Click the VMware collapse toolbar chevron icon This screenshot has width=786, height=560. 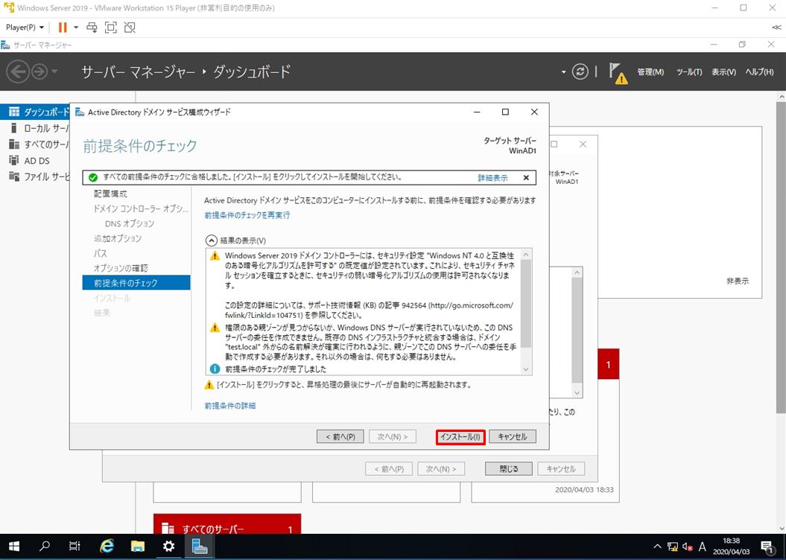pyautogui.click(x=776, y=28)
